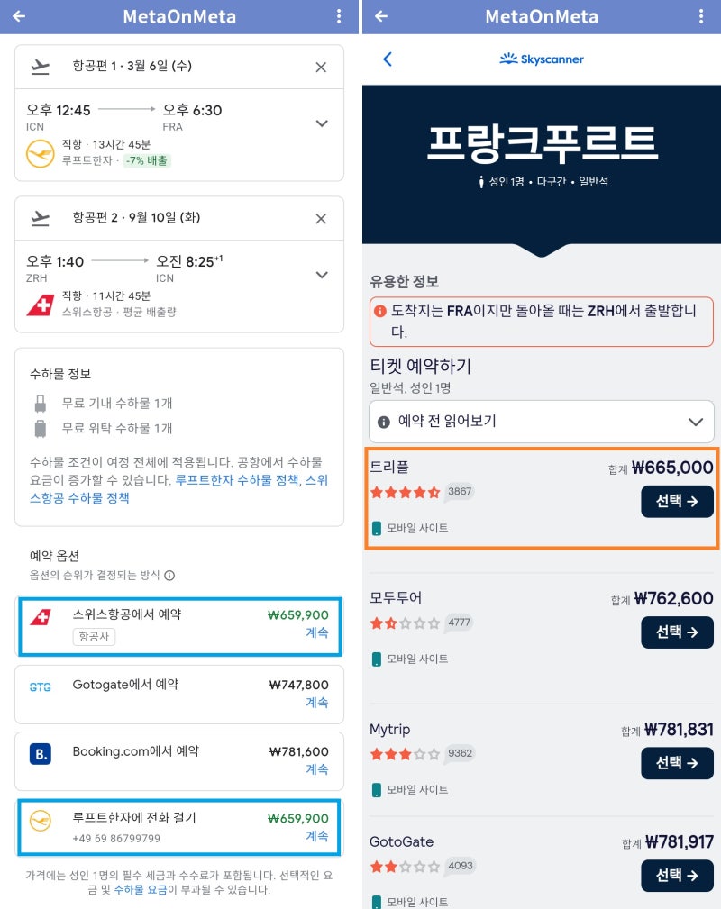
Task: Click the Skyscanner logo header
Action: click(541, 57)
